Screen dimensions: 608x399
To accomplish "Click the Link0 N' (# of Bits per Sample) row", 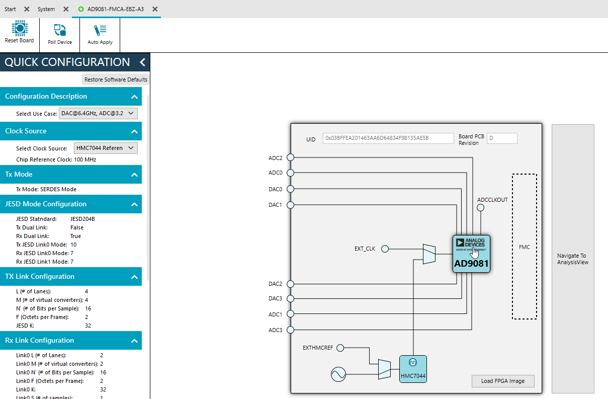I will 61,372.
